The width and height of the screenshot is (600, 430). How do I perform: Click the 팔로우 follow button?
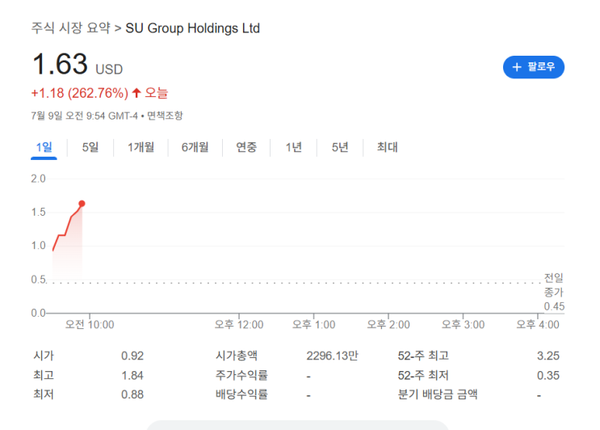(x=533, y=67)
